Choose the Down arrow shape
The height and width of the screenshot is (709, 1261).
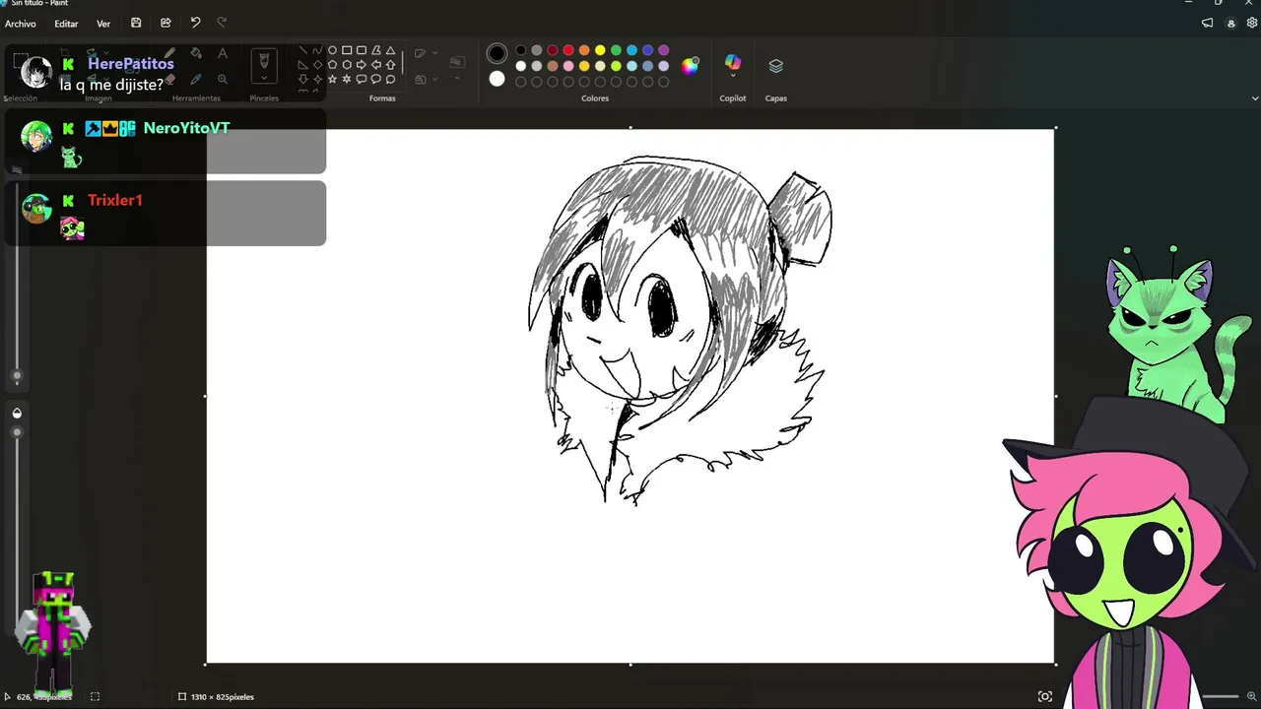(302, 80)
